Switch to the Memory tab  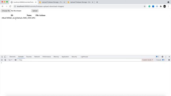[x=56, y=57]
